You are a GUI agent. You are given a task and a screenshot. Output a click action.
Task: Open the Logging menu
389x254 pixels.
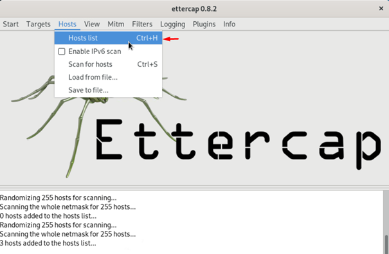tap(173, 24)
